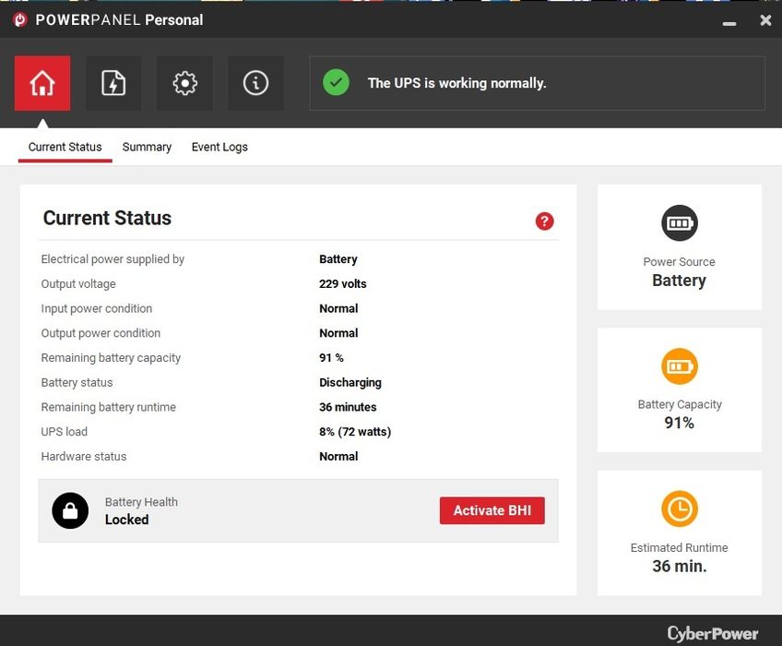The width and height of the screenshot is (782, 646).
Task: Switch to the Current Status tab
Action: (65, 147)
